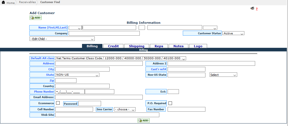Switch to the Credit tab

(113, 46)
